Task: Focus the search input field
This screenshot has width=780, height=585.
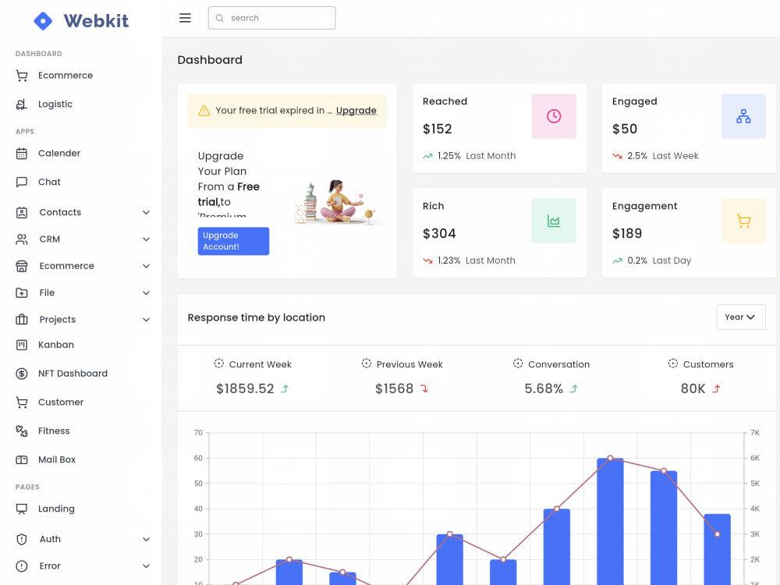Action: point(271,18)
